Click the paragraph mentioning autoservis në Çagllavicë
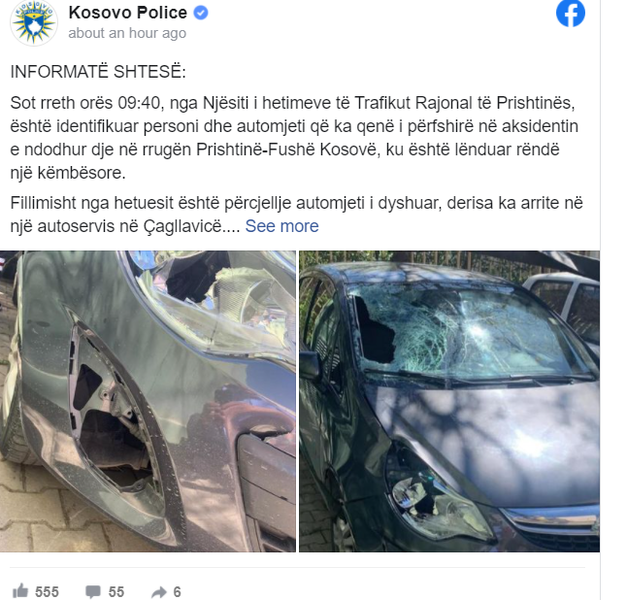Image resolution: width=627 pixels, height=600 pixels. click(x=297, y=215)
